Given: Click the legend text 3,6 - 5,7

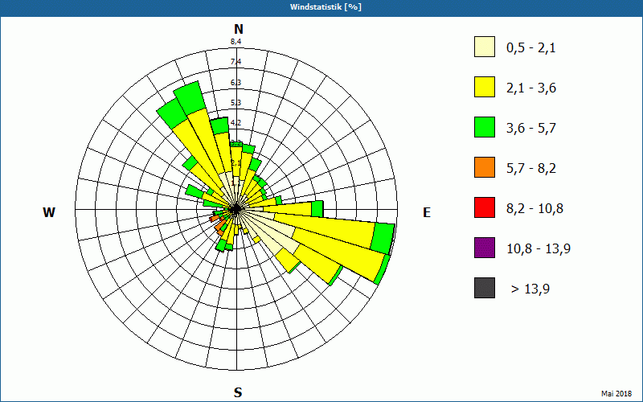Looking at the screenshot, I should (x=531, y=129).
